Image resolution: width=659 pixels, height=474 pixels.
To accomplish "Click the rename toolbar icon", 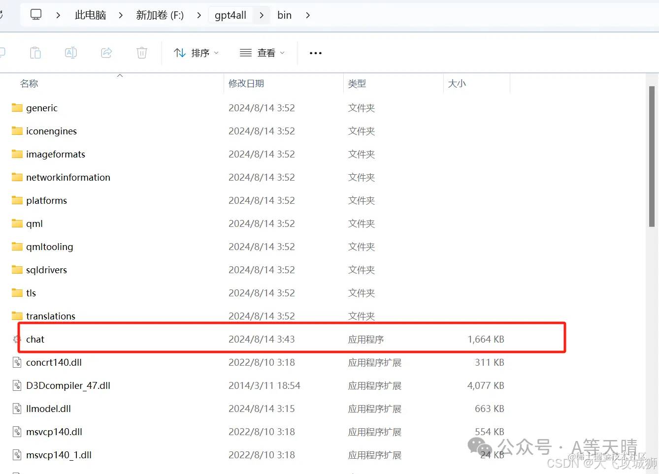I will (71, 53).
